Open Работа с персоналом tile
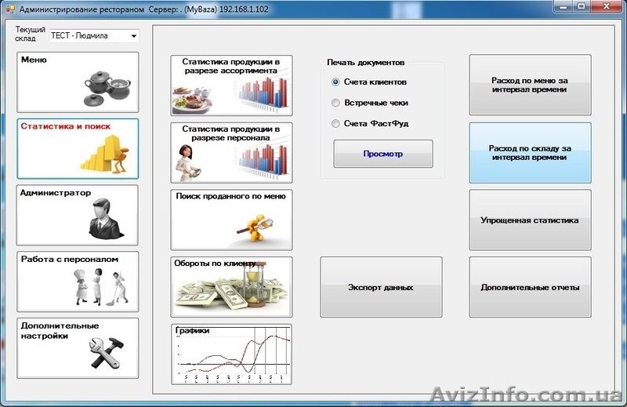This screenshot has height=407, width=627. click(x=78, y=282)
